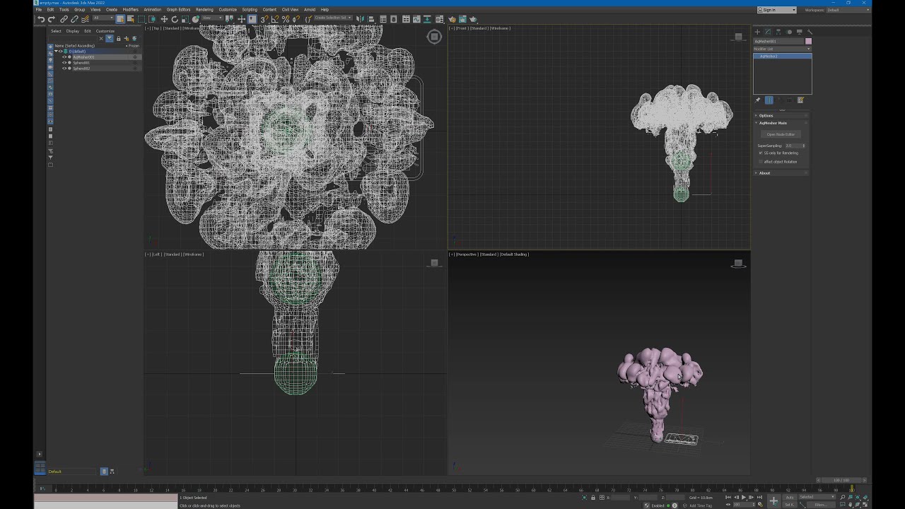Toggle Show End Result icon
905x509 pixels.
[x=769, y=100]
